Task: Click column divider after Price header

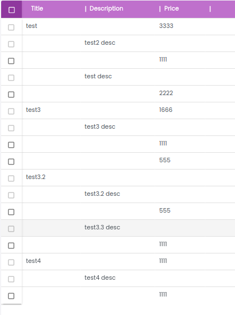Action: pos(210,9)
